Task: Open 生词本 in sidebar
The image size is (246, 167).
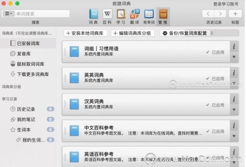Action: tap(20, 130)
